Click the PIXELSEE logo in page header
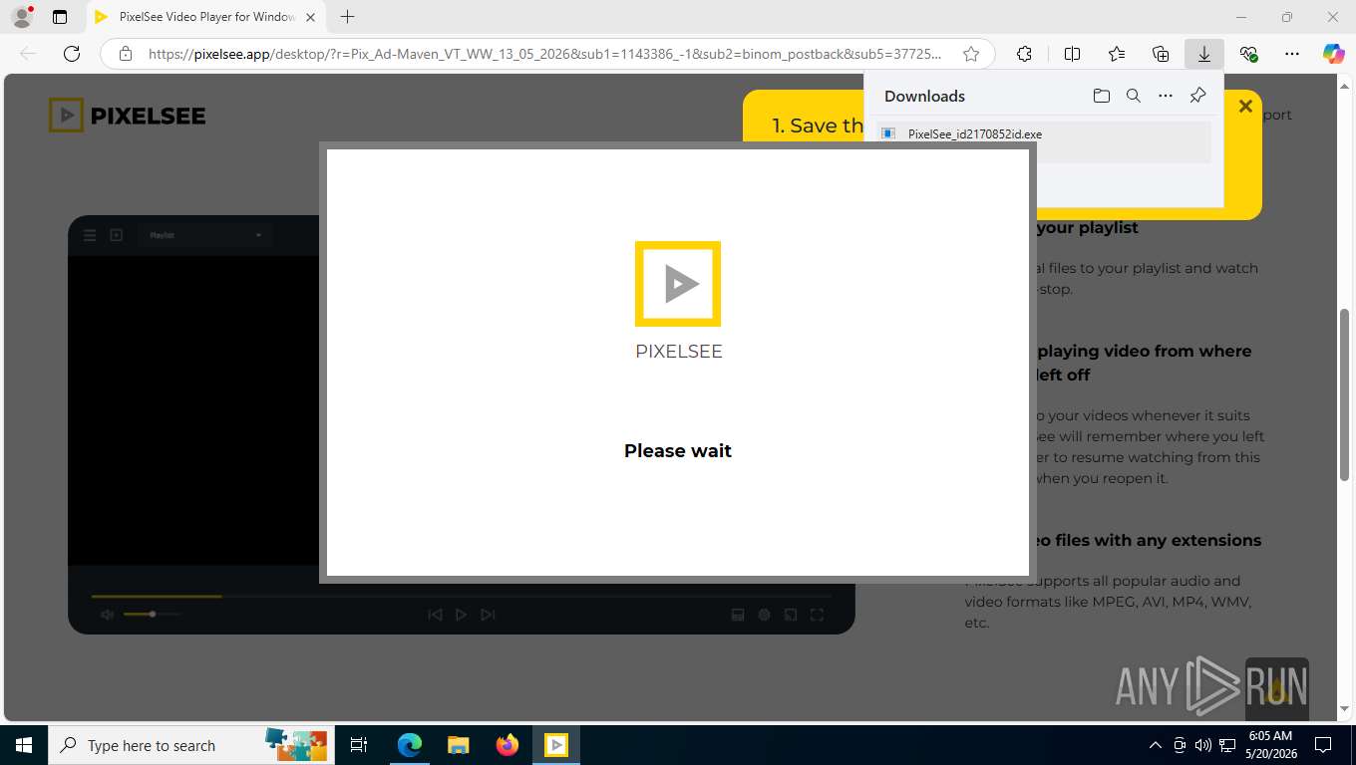Viewport: 1356px width, 765px height. pos(127,116)
